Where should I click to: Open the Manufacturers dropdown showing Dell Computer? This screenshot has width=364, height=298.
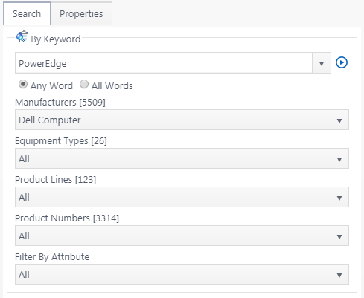pos(182,120)
